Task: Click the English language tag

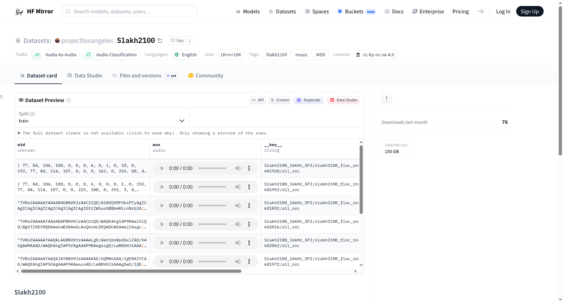Action: point(185,55)
